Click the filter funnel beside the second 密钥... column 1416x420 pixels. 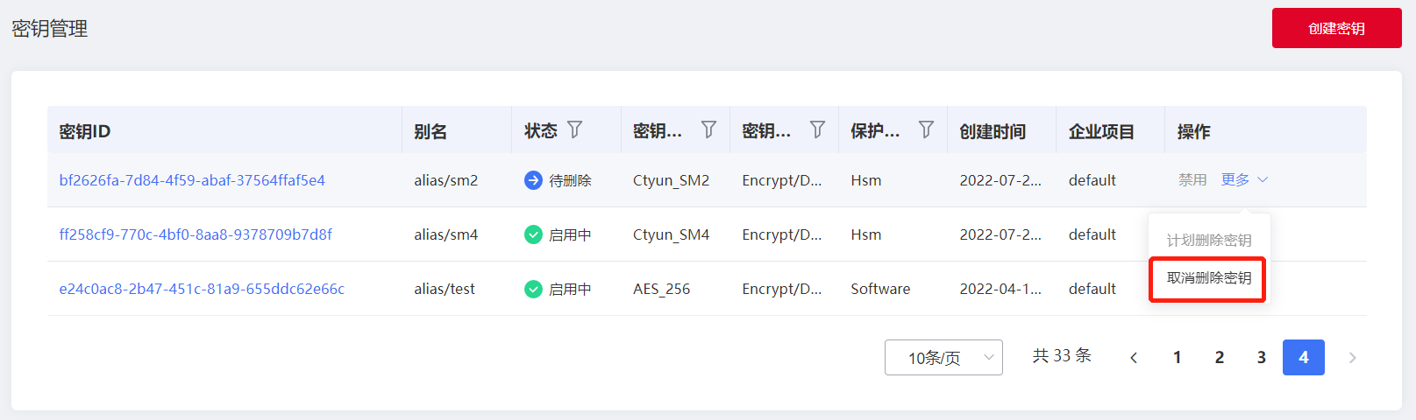point(817,129)
